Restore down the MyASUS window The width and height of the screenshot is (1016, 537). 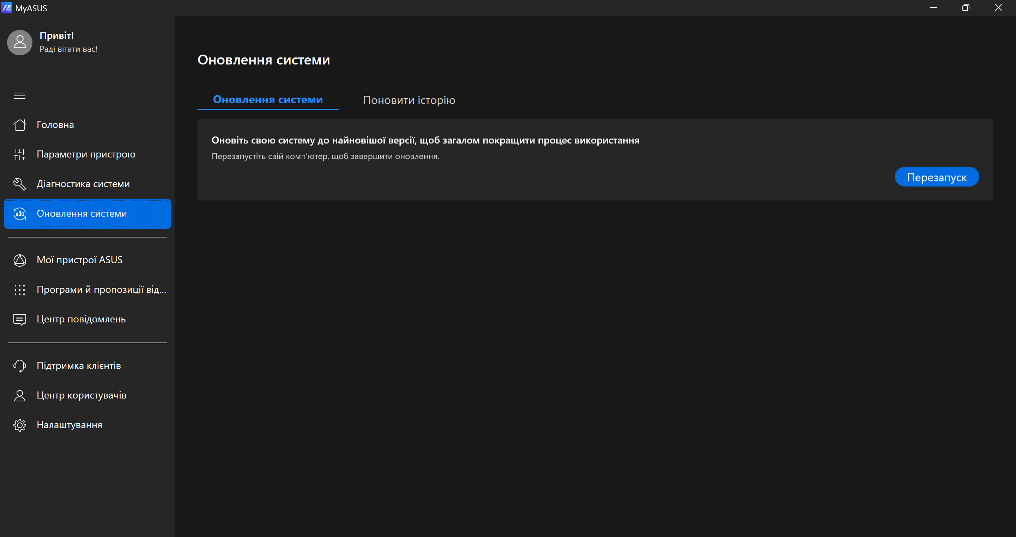coord(966,8)
